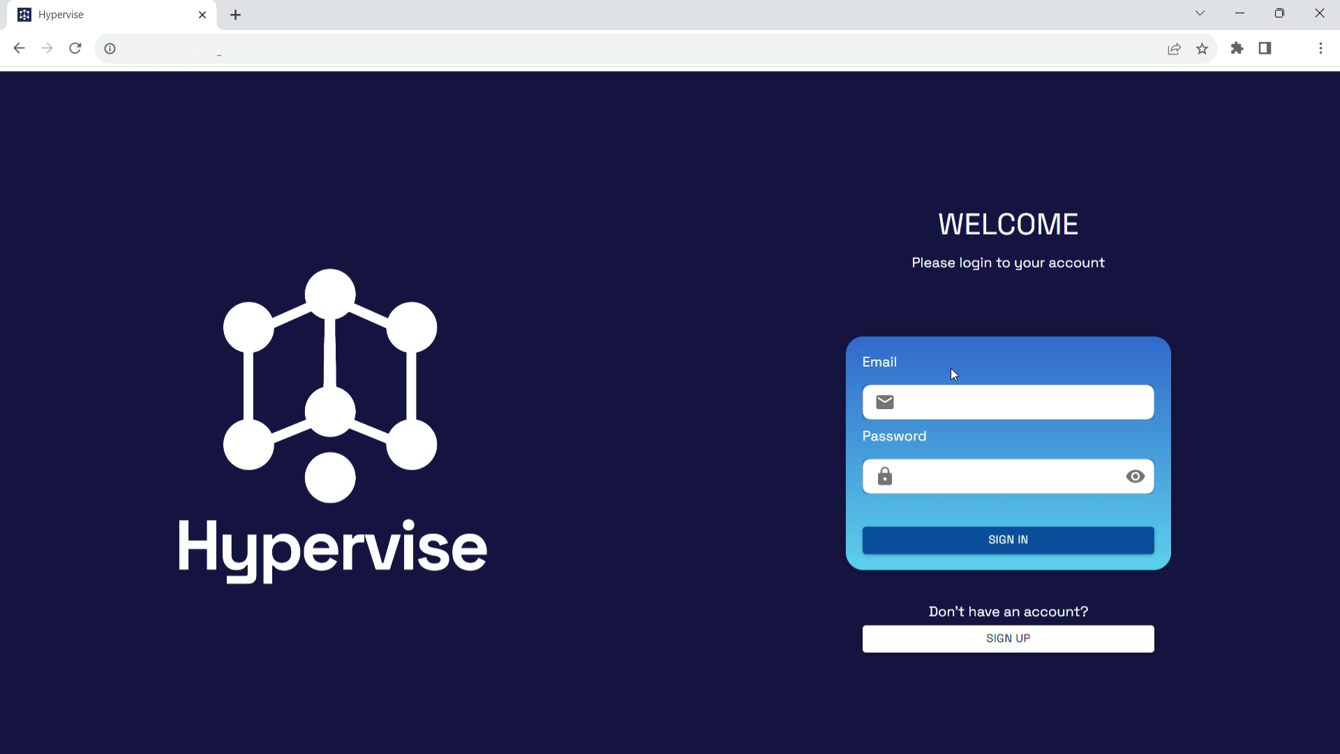
Task: Go back using browser back arrow
Action: point(19,48)
